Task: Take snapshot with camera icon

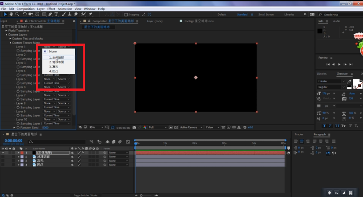Action: 134,128
